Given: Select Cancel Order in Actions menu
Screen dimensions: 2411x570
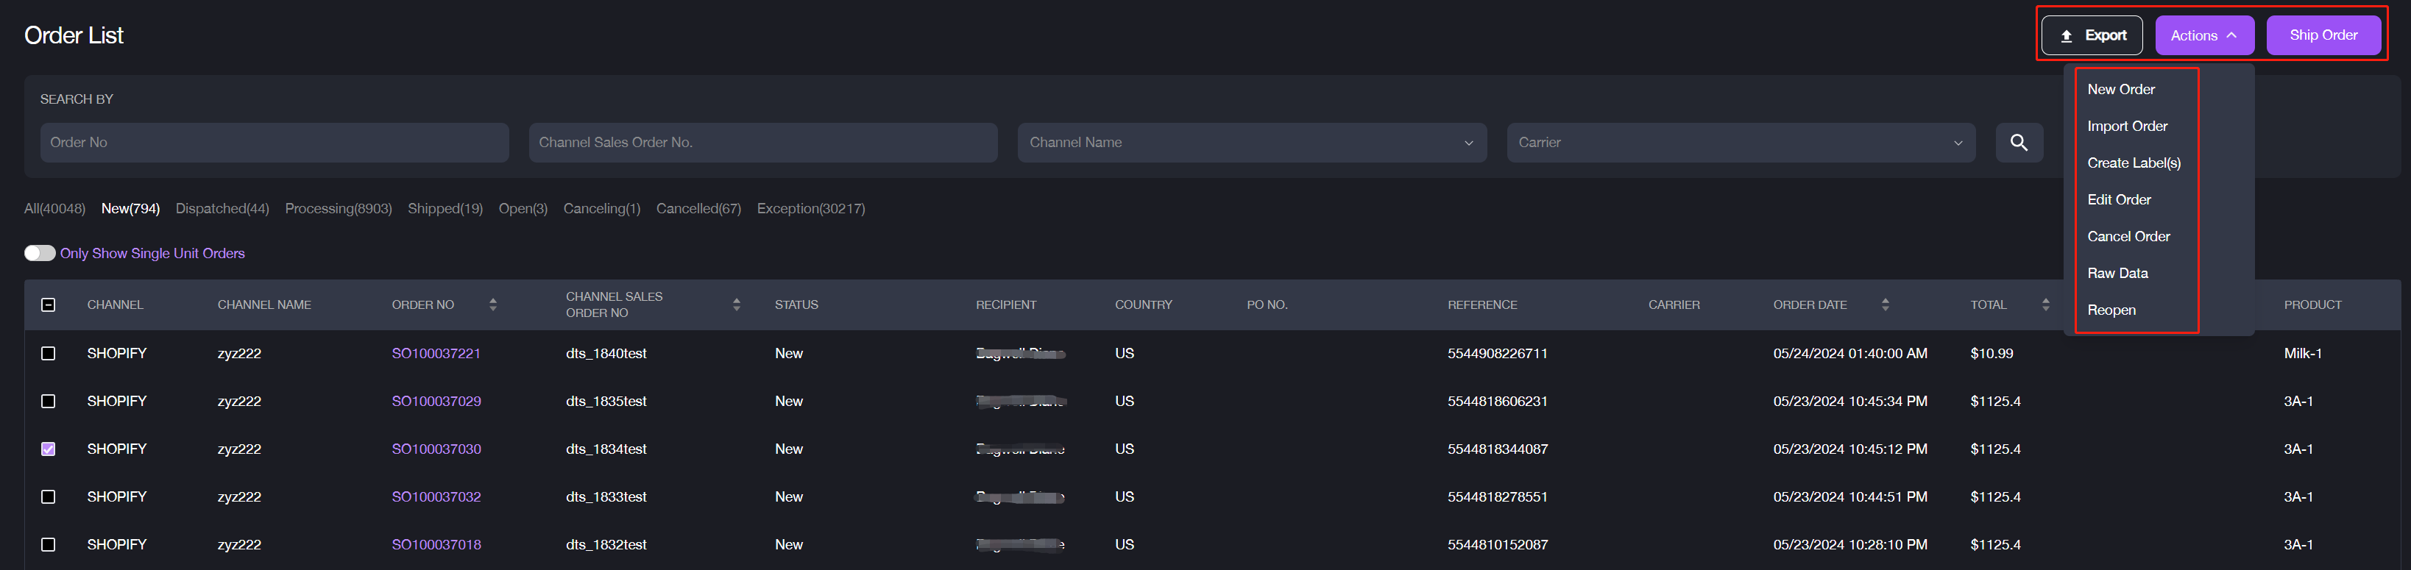Looking at the screenshot, I should click(x=2128, y=237).
